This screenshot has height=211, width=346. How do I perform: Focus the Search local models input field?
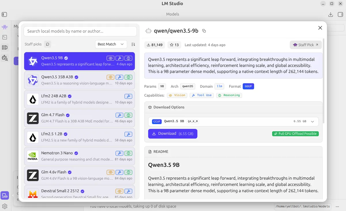(80, 31)
